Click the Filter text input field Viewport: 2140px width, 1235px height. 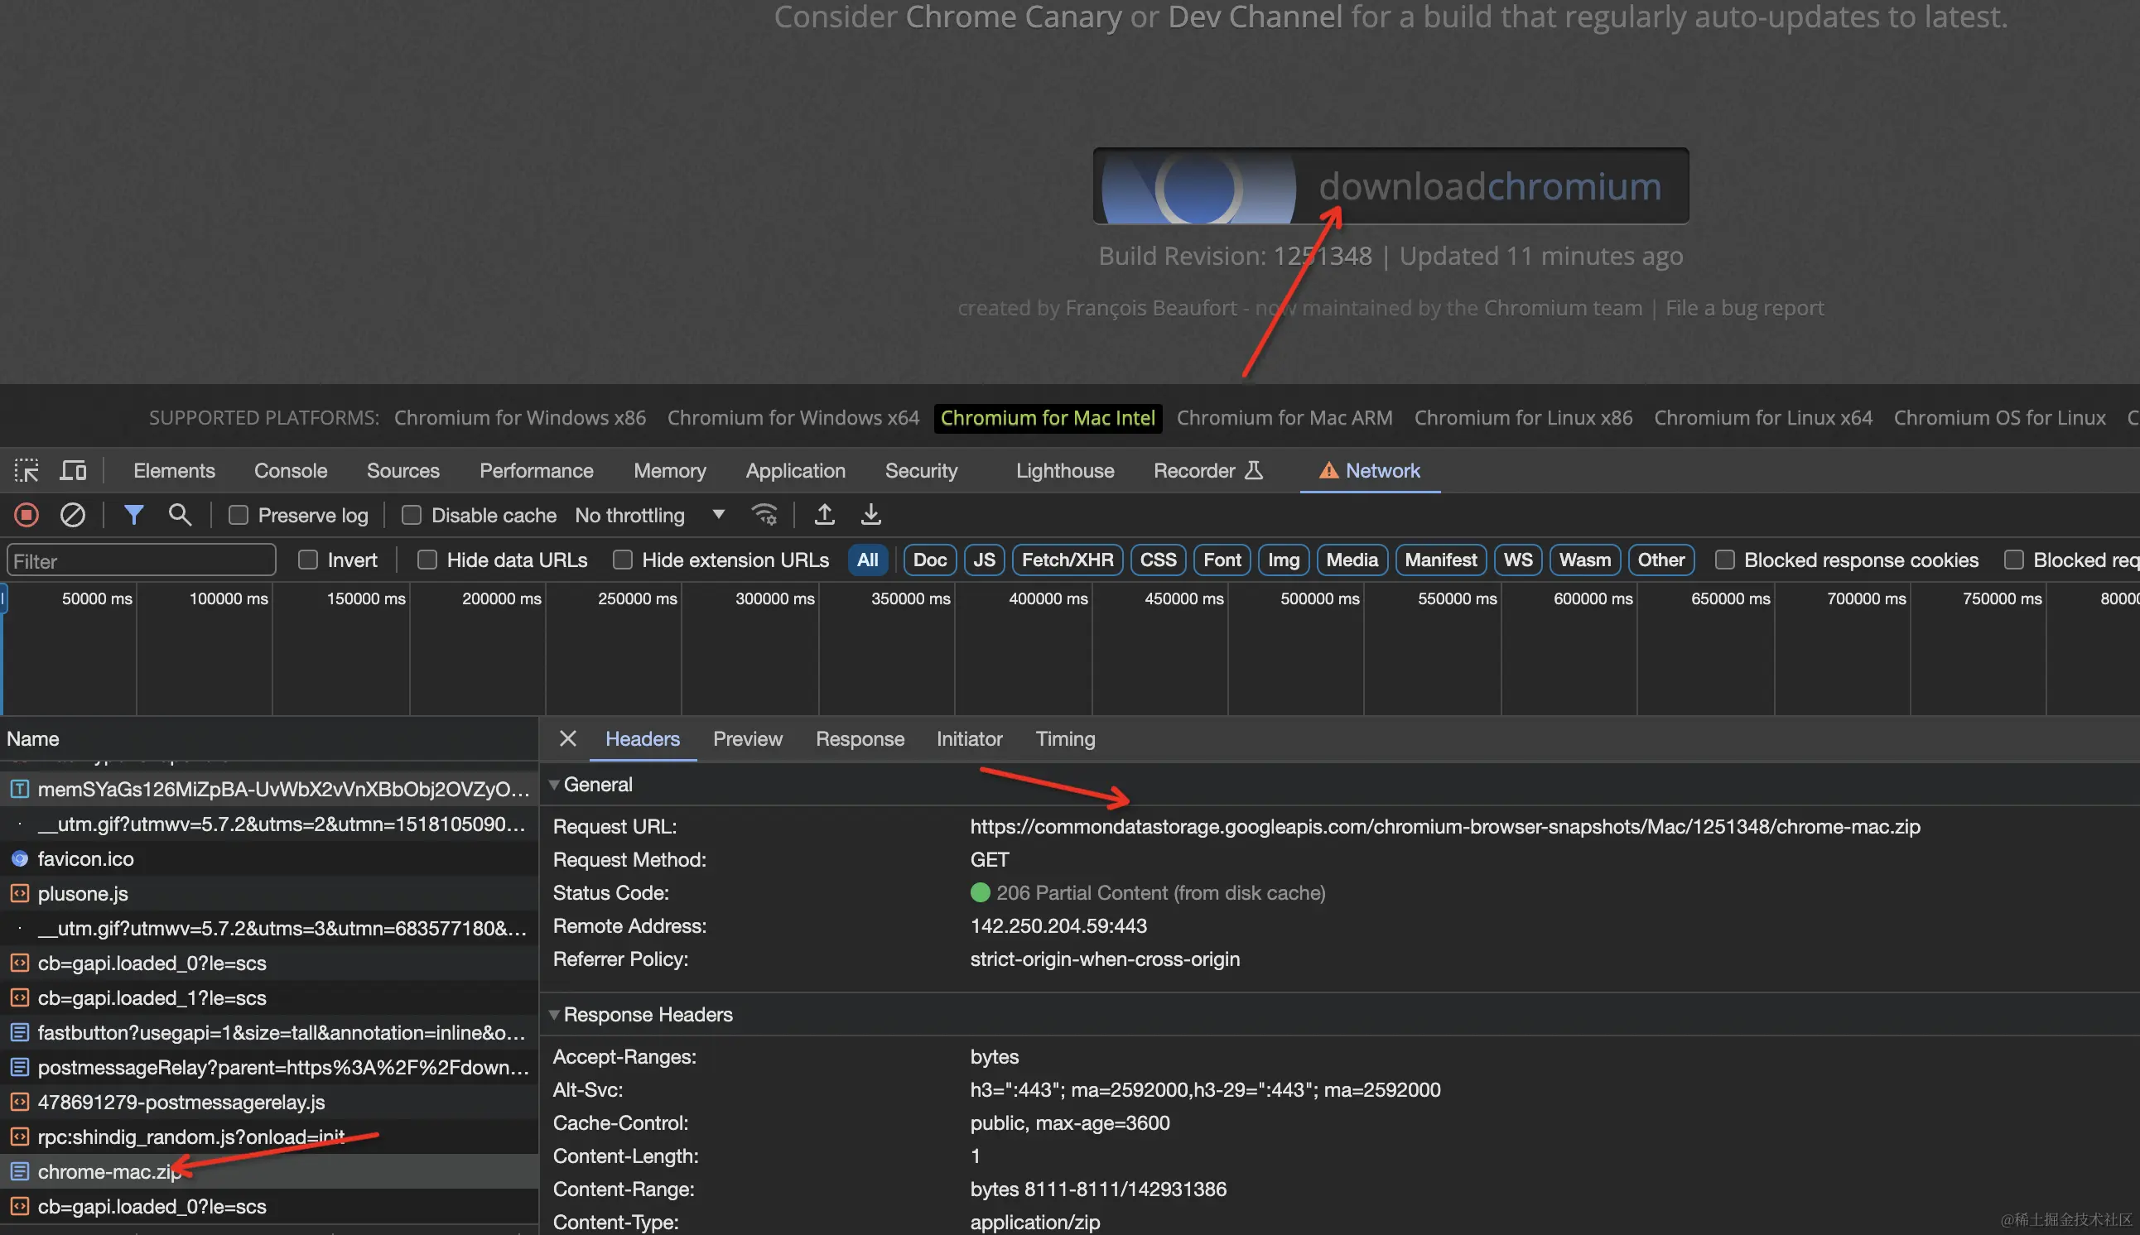pyautogui.click(x=142, y=560)
